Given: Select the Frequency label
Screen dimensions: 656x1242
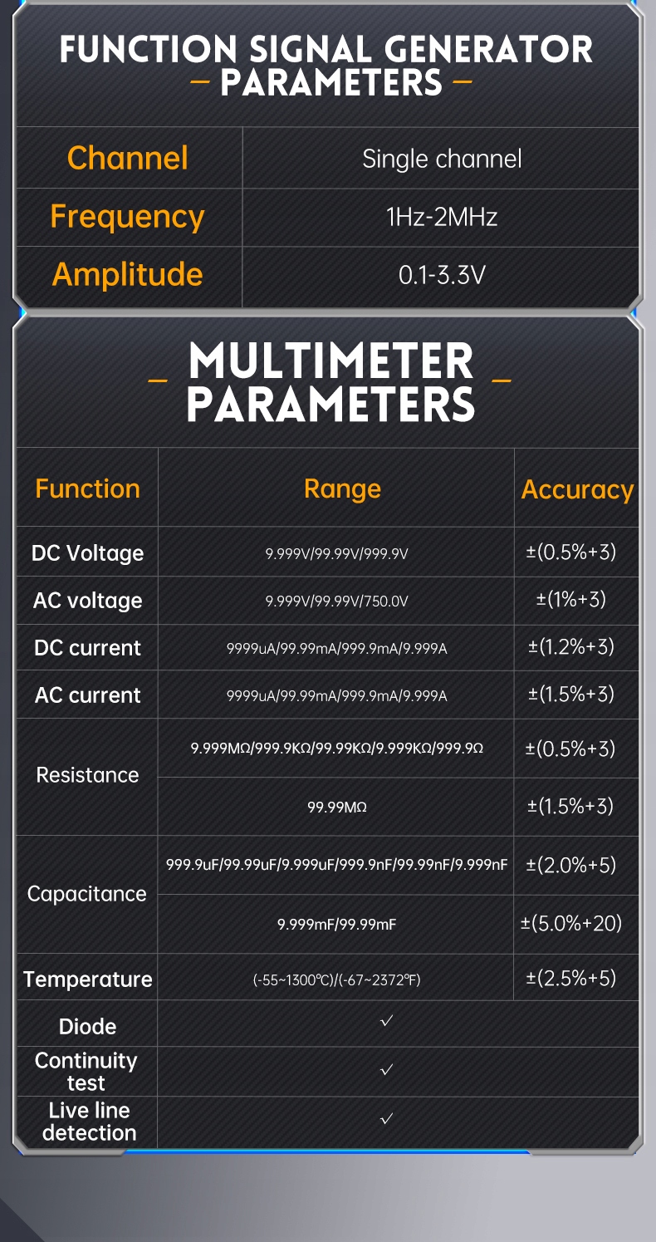Looking at the screenshot, I should (x=127, y=217).
